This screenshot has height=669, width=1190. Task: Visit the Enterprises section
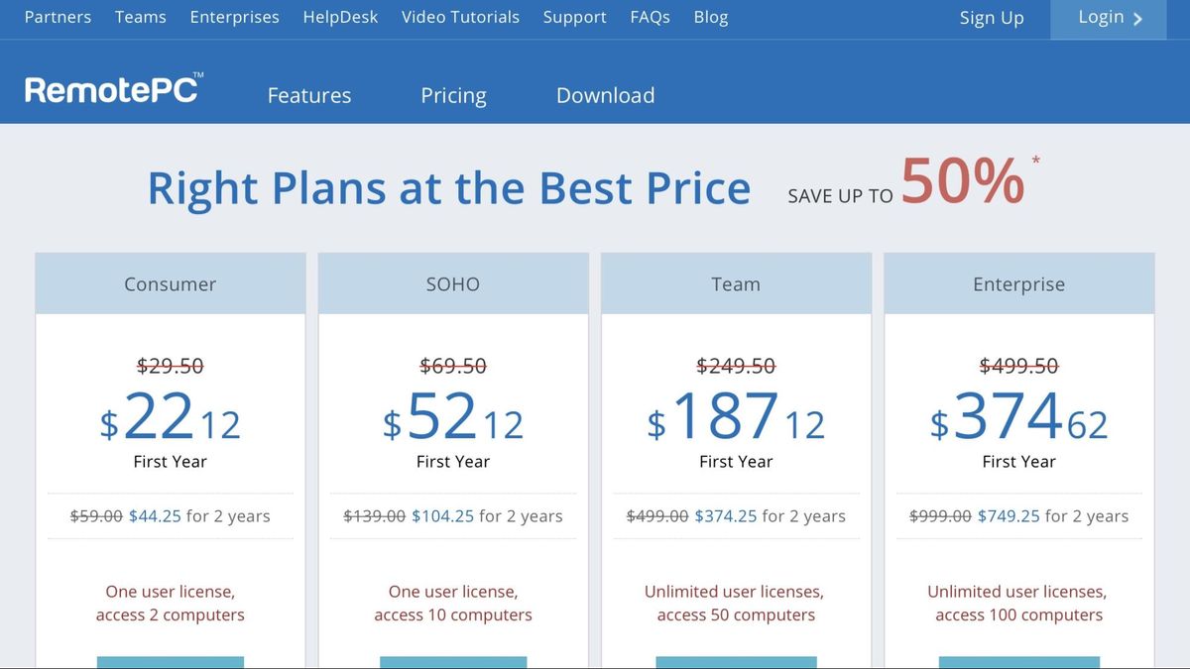[x=235, y=17]
